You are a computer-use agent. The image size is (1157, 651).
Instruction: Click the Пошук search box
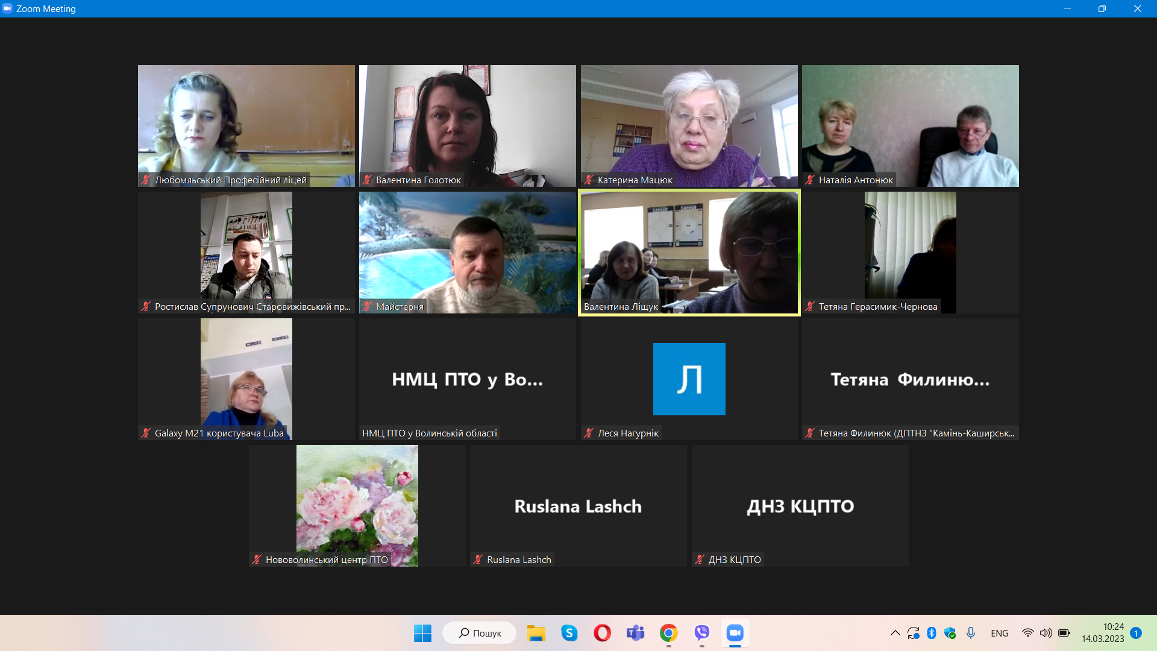pyautogui.click(x=480, y=633)
